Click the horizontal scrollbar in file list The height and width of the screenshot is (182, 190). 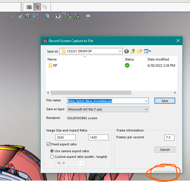(91, 93)
